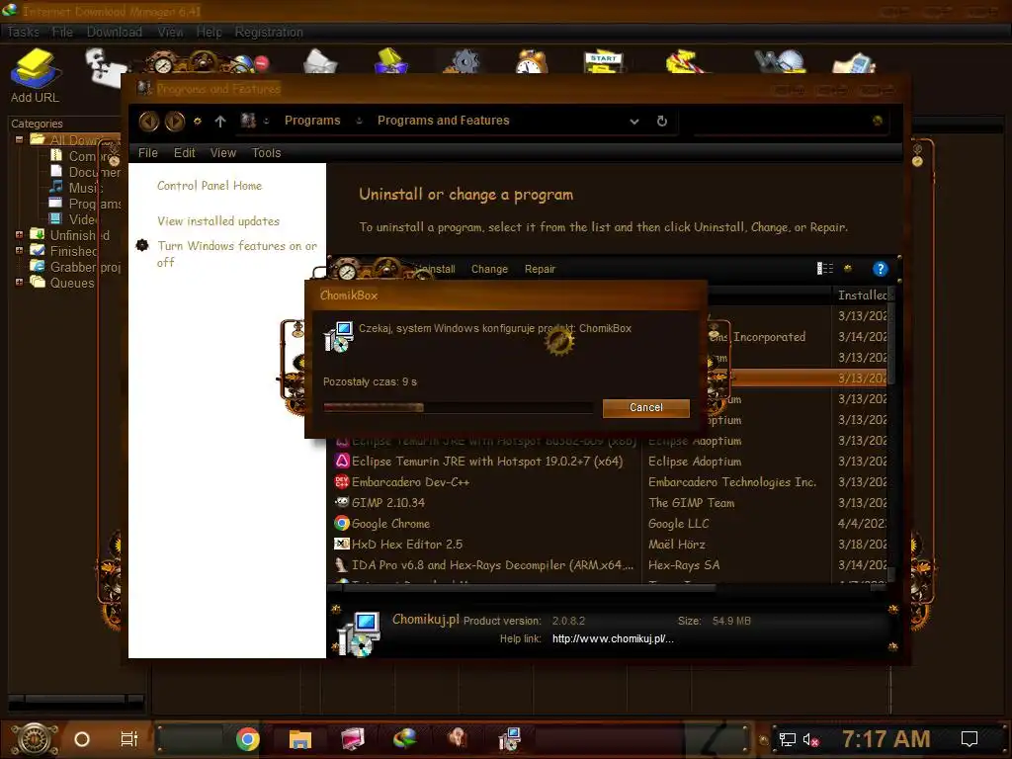The image size is (1012, 759).
Task: Open the Edit menu in Programs and Features
Action: point(184,153)
